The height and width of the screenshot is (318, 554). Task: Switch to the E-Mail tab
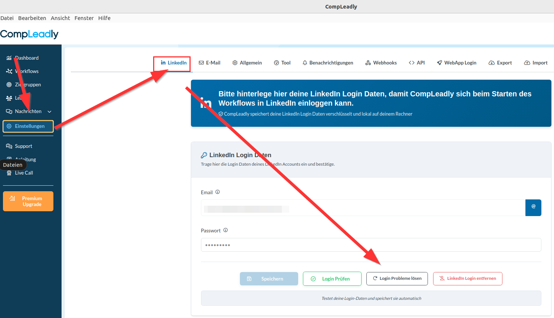(210, 63)
